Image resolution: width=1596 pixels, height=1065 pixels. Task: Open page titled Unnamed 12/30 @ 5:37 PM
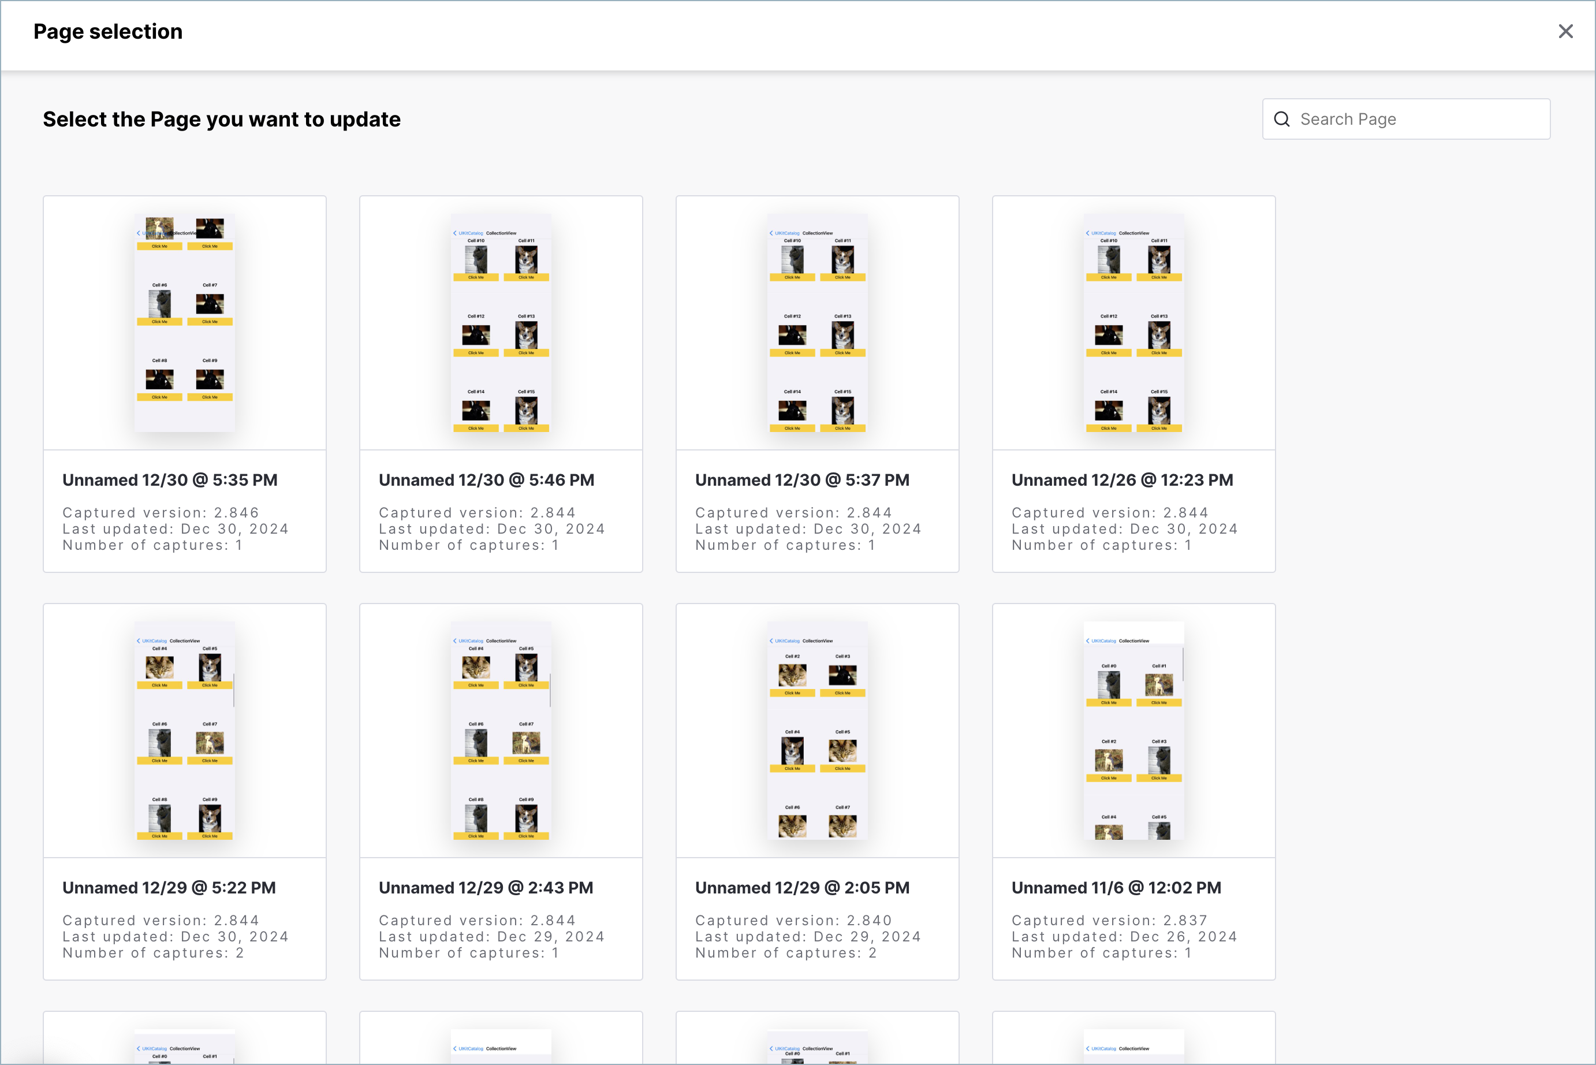click(801, 480)
